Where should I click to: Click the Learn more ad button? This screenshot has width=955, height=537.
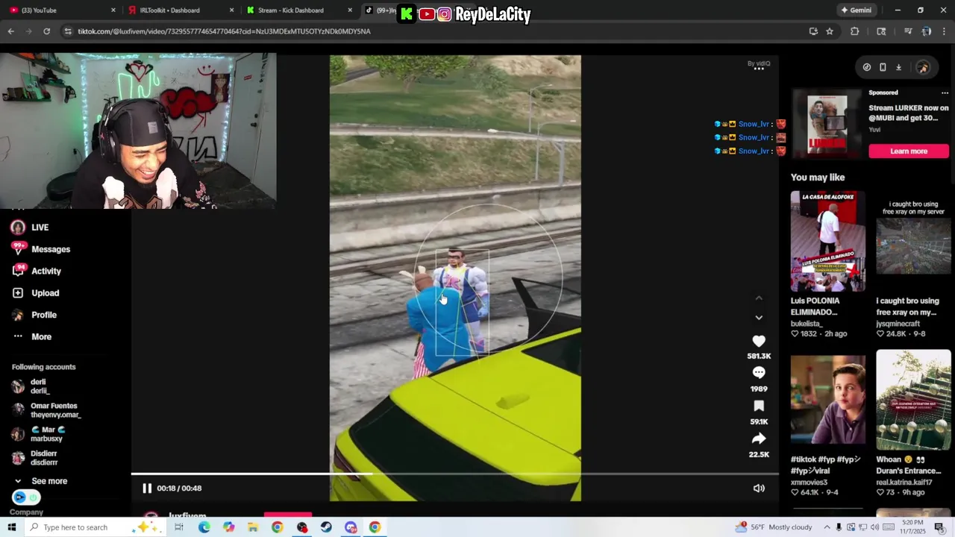click(x=909, y=151)
